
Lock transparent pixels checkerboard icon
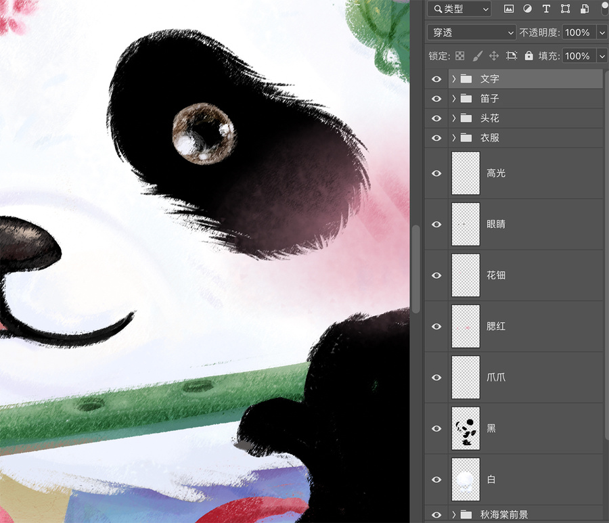460,56
